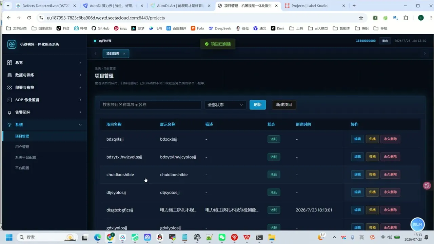Expand the 总览 sidebar menu chevron
Image resolution: width=434 pixels, height=244 pixels.
tap(80, 63)
